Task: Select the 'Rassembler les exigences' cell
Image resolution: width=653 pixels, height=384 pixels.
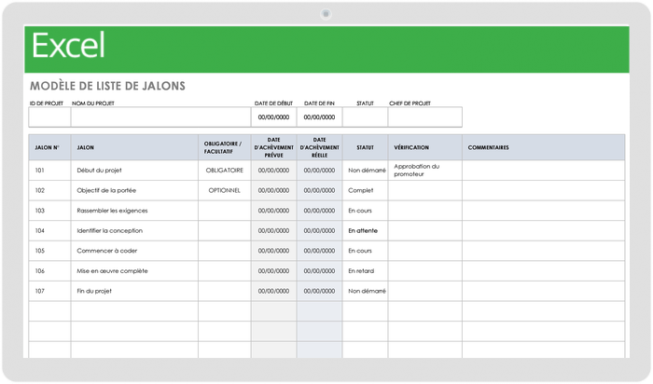Action: click(134, 211)
